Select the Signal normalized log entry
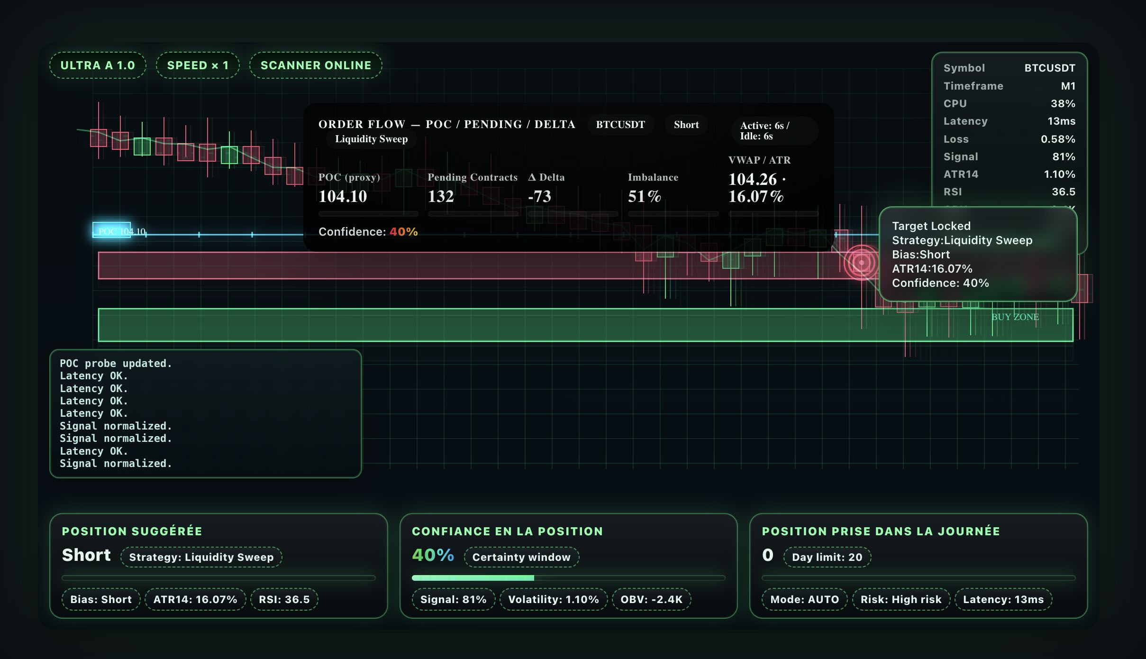This screenshot has height=659, width=1146. (x=115, y=426)
